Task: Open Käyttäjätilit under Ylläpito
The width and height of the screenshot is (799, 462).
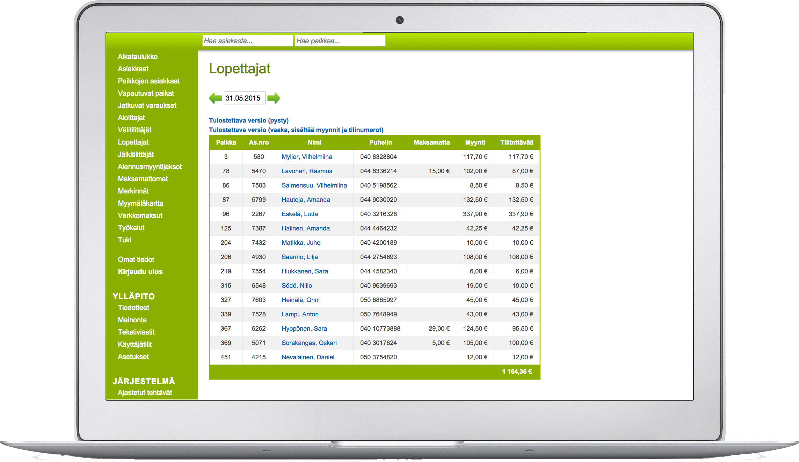Action: tap(135, 344)
